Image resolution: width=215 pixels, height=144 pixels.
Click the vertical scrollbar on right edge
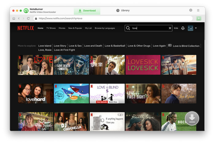[205, 31]
